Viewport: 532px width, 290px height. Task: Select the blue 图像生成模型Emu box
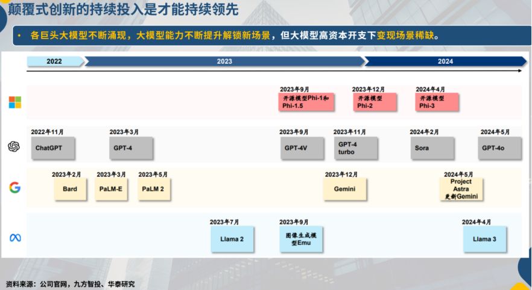[x=301, y=239]
